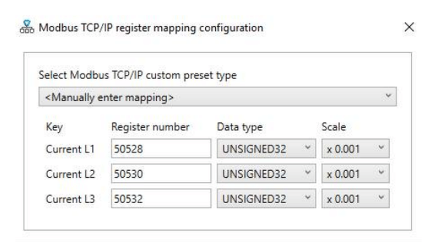Click the Register number column header

[150, 127]
